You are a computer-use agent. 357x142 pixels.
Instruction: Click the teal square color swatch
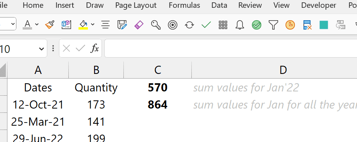coord(324,25)
